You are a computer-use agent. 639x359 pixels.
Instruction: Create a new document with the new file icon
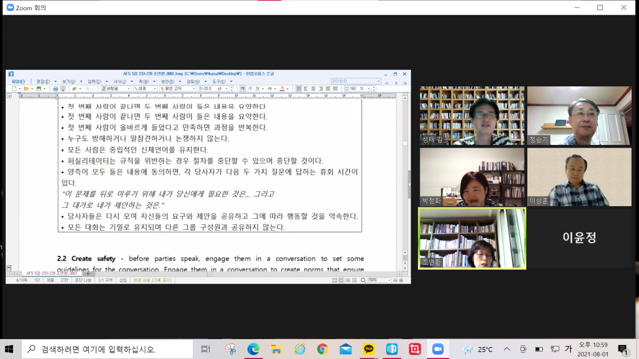(x=14, y=89)
